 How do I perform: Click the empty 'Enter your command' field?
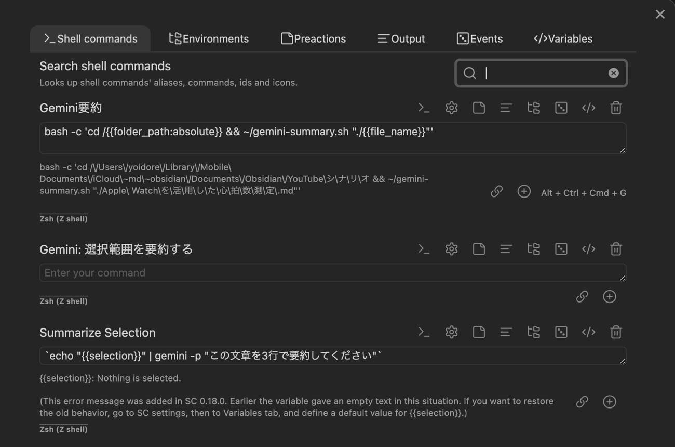pyautogui.click(x=332, y=273)
